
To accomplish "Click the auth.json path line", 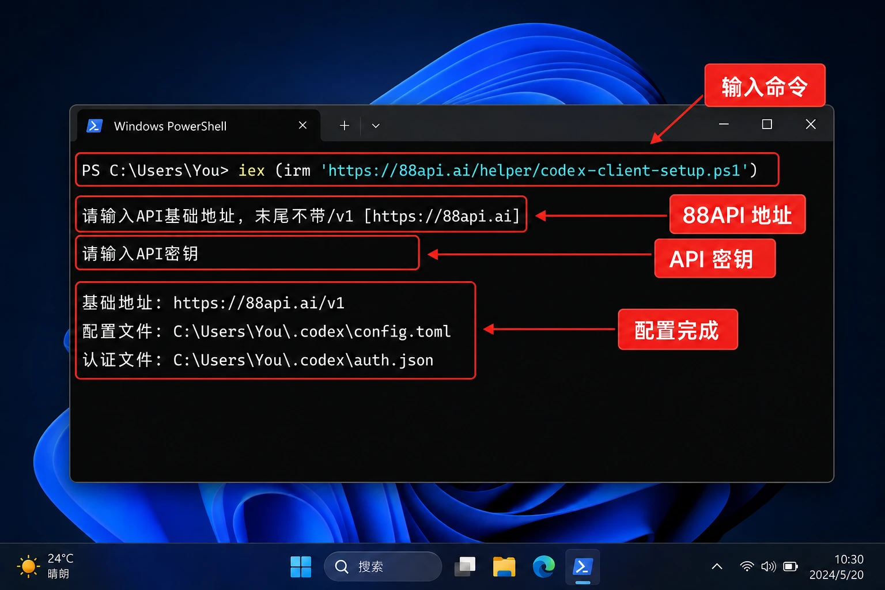I will (x=258, y=360).
